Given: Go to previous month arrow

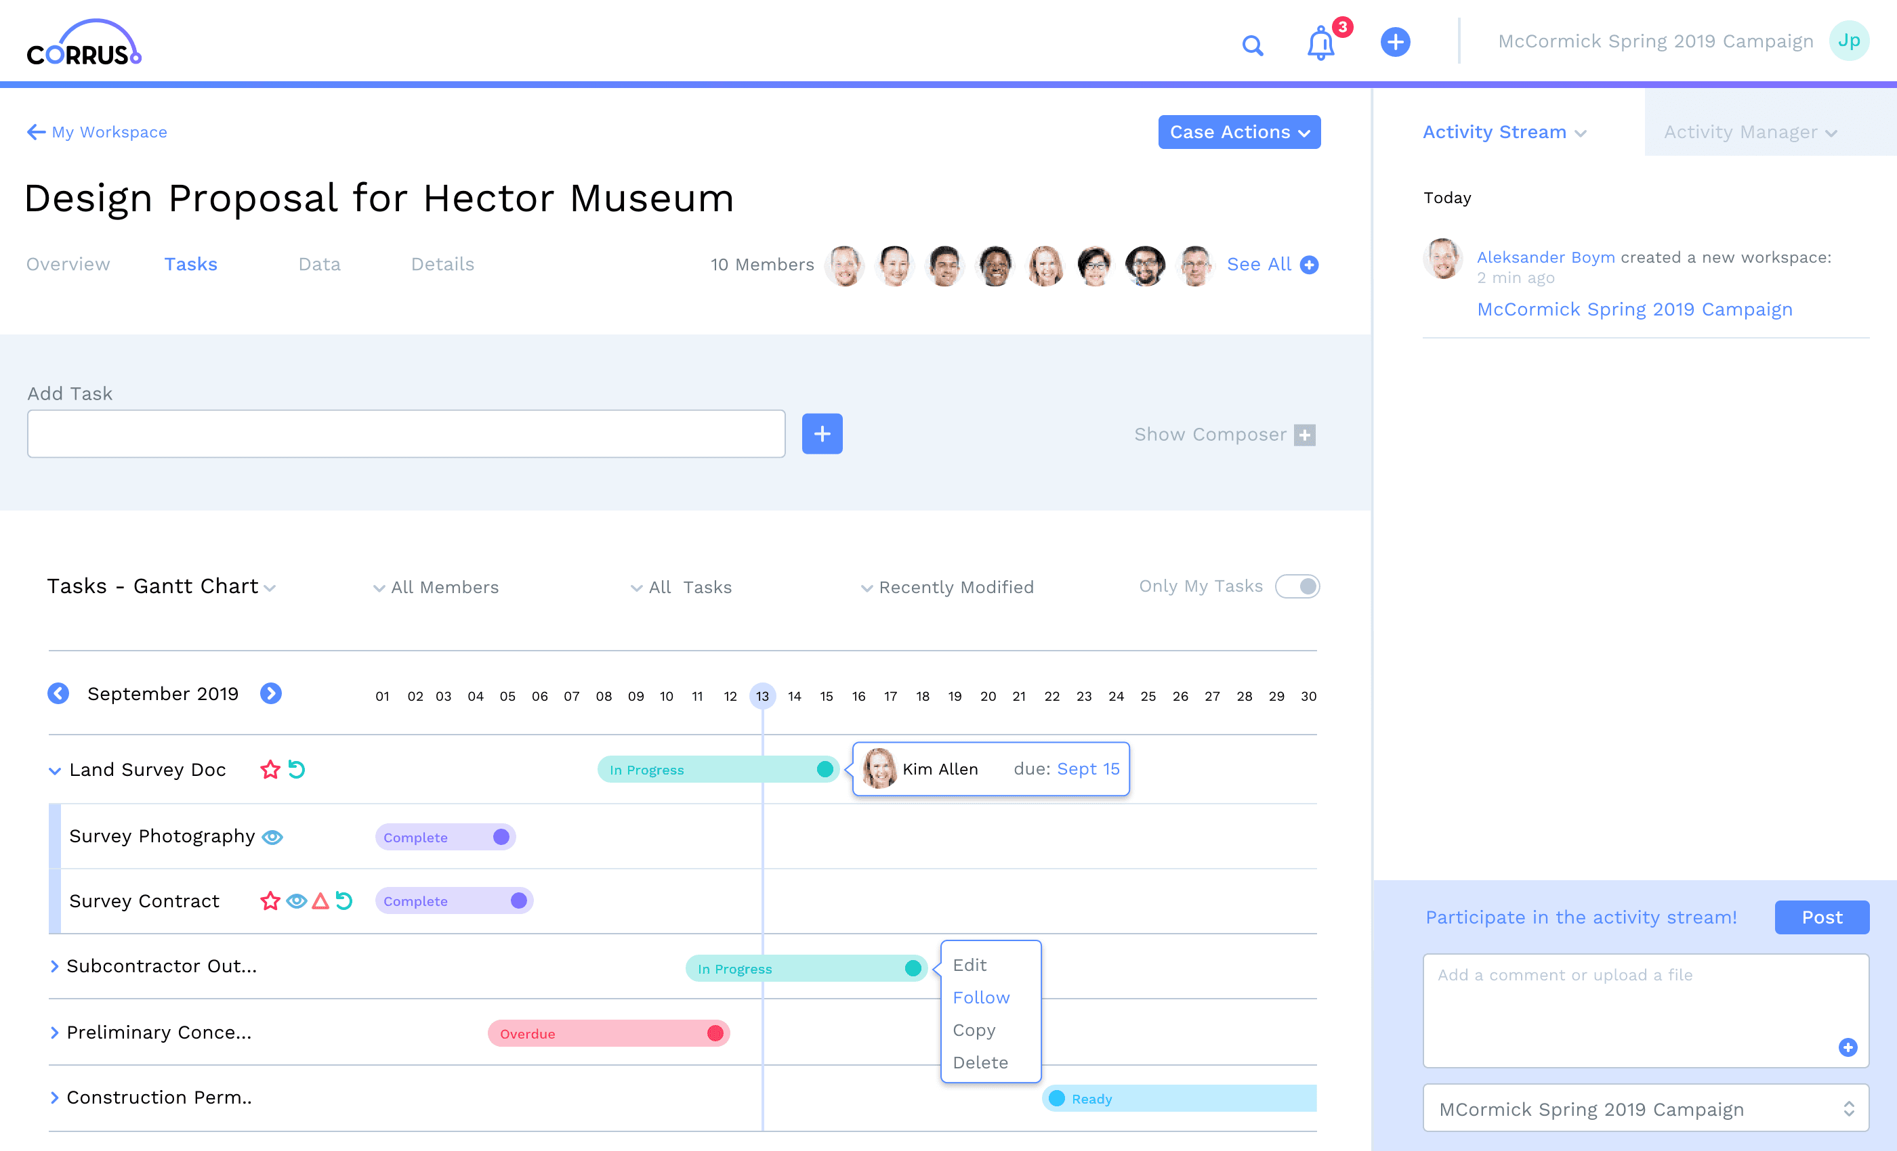Looking at the screenshot, I should coord(58,693).
